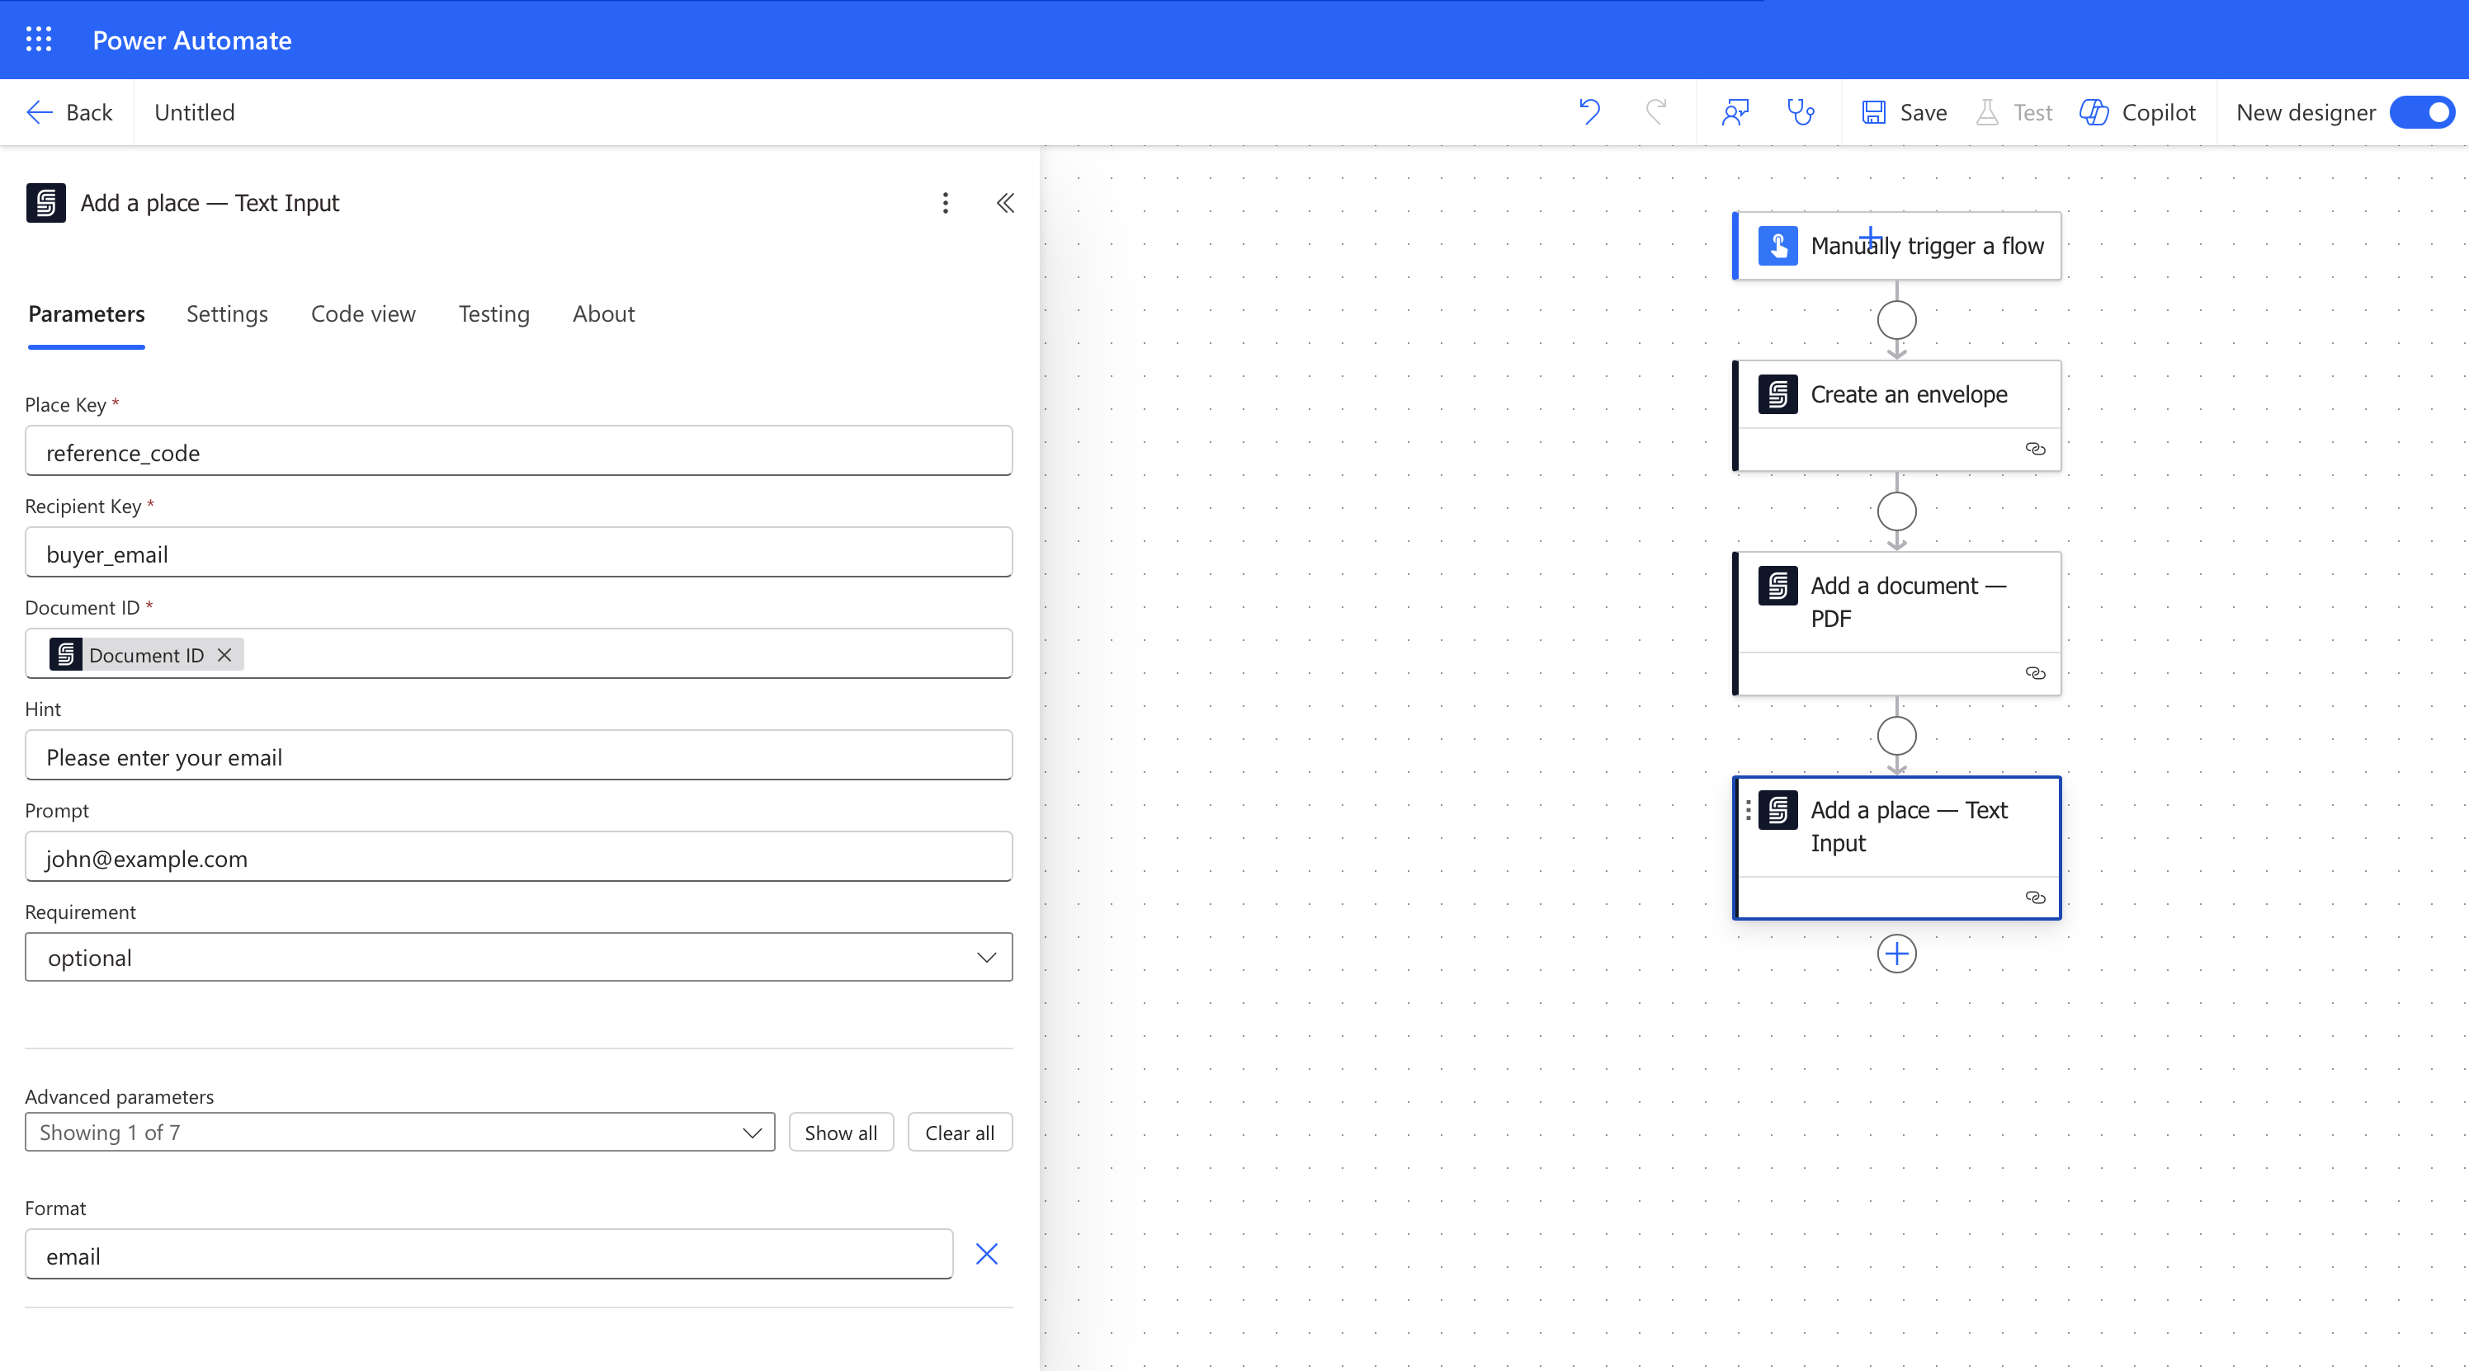Turn off the New designer toggle
The height and width of the screenshot is (1371, 2469).
point(2422,112)
